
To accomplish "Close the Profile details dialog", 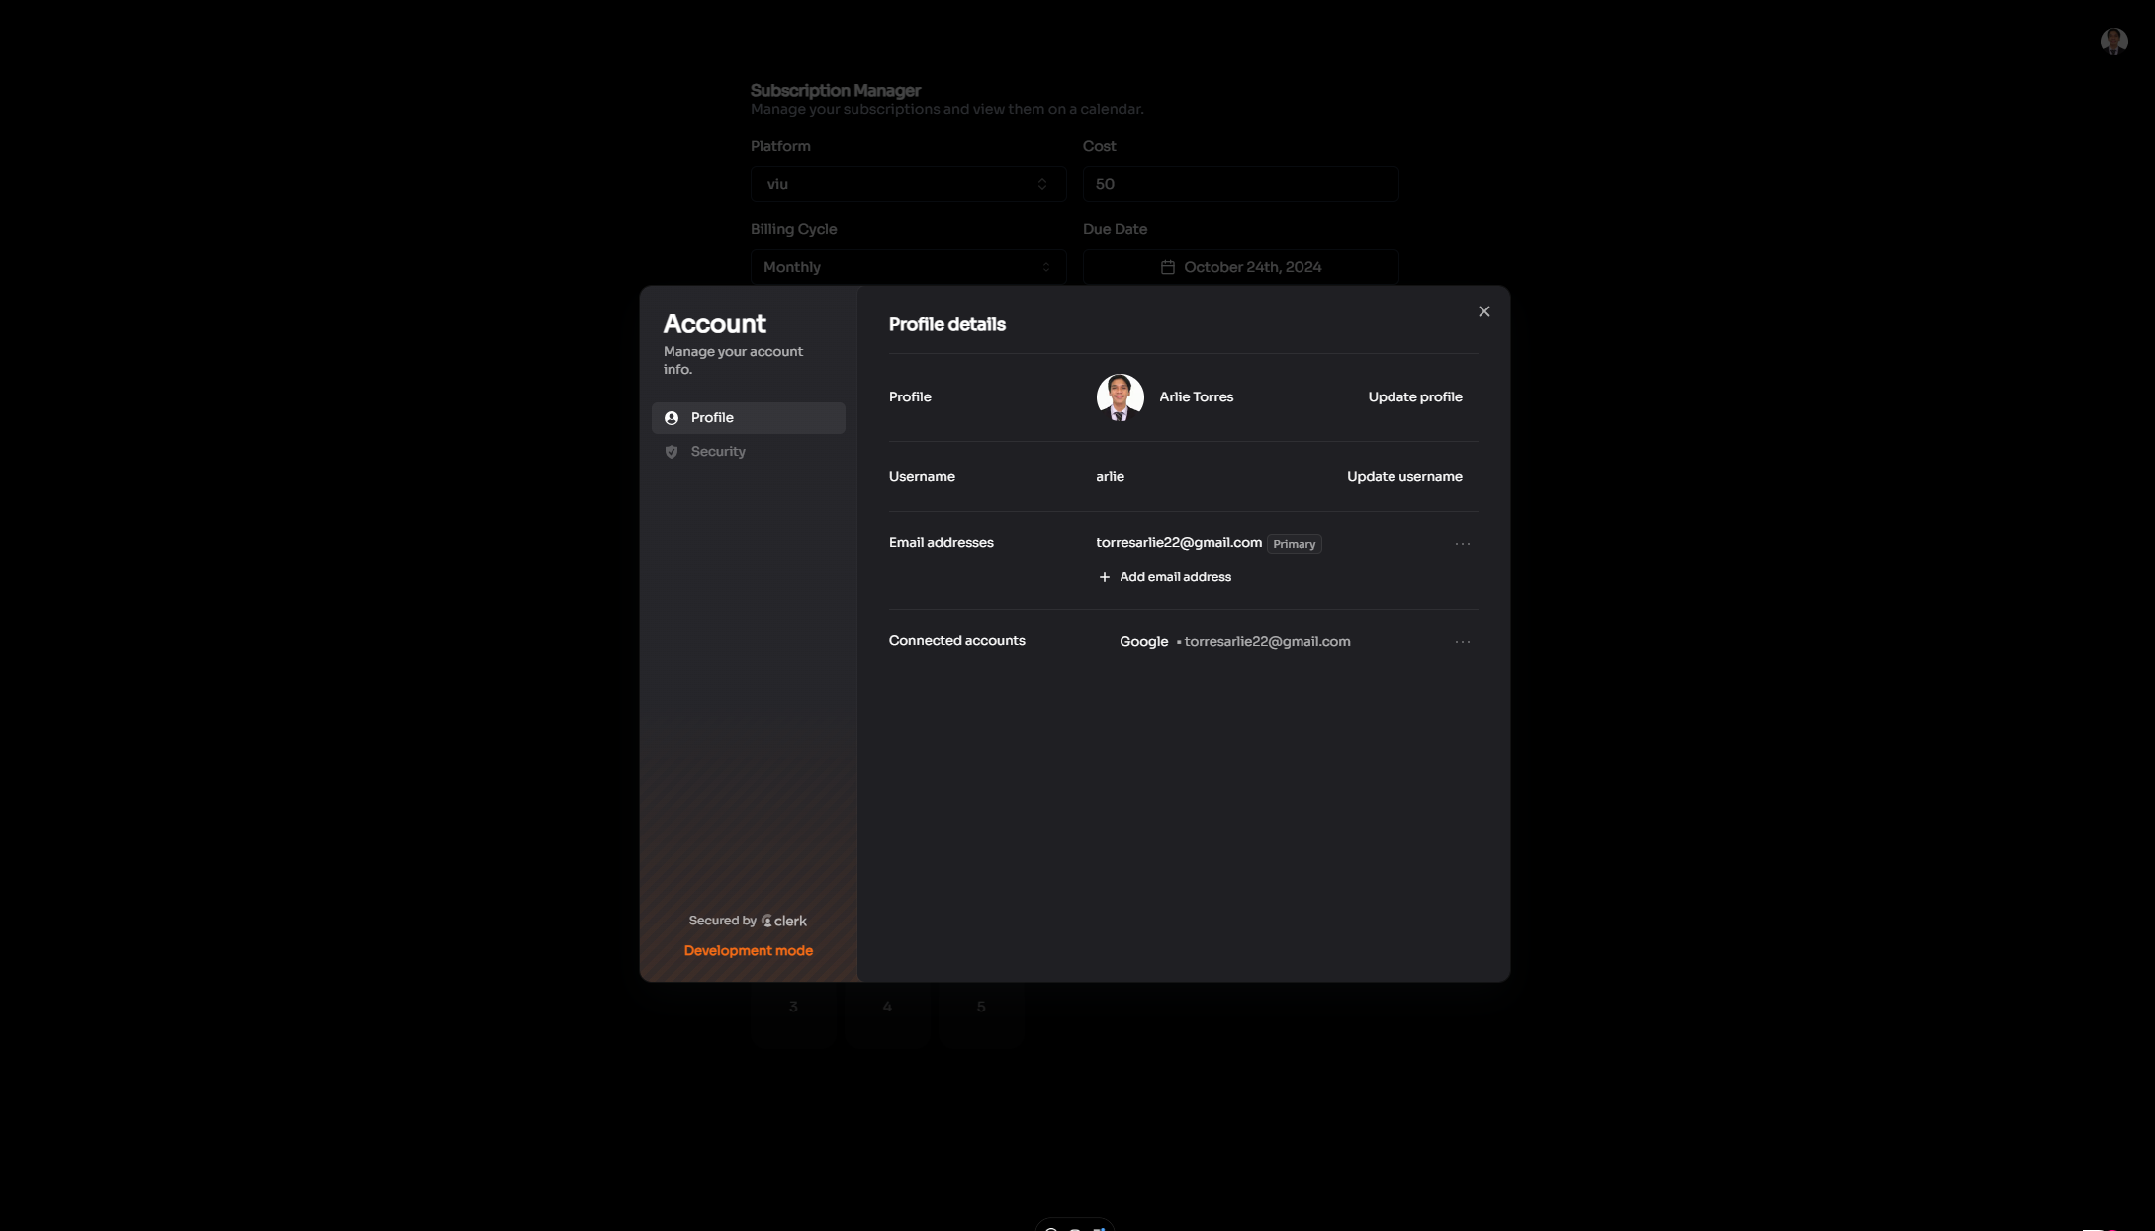I will pyautogui.click(x=1483, y=310).
